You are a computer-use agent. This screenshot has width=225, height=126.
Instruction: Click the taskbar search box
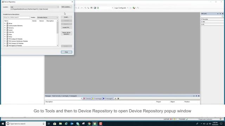(x=26, y=124)
